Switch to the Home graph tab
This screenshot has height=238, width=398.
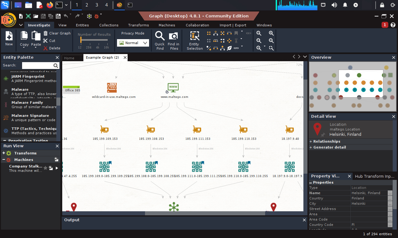(69, 58)
